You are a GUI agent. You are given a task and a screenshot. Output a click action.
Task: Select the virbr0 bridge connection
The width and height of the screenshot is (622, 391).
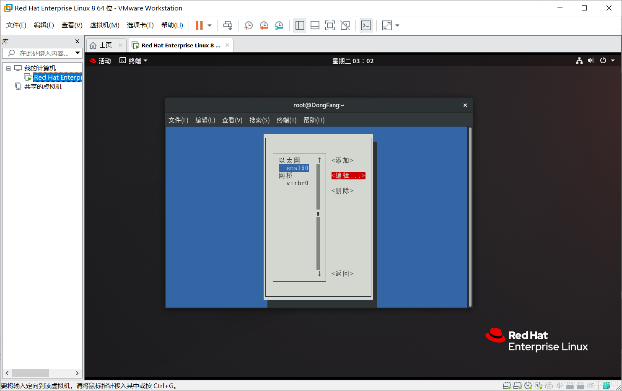[297, 183]
